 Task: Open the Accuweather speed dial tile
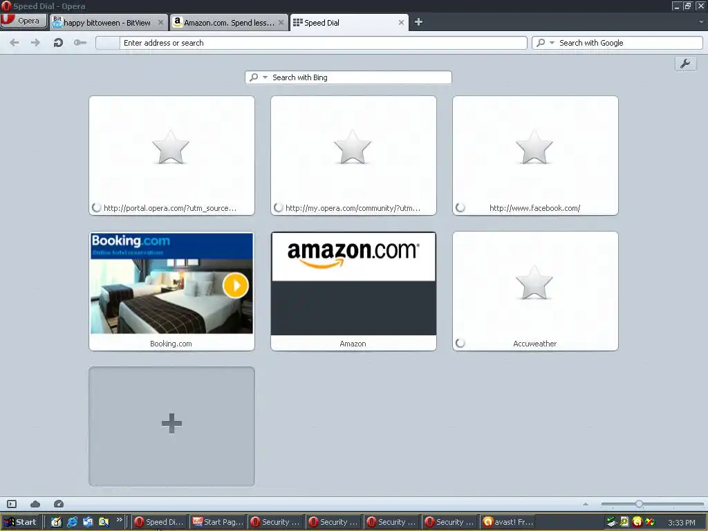(x=535, y=291)
